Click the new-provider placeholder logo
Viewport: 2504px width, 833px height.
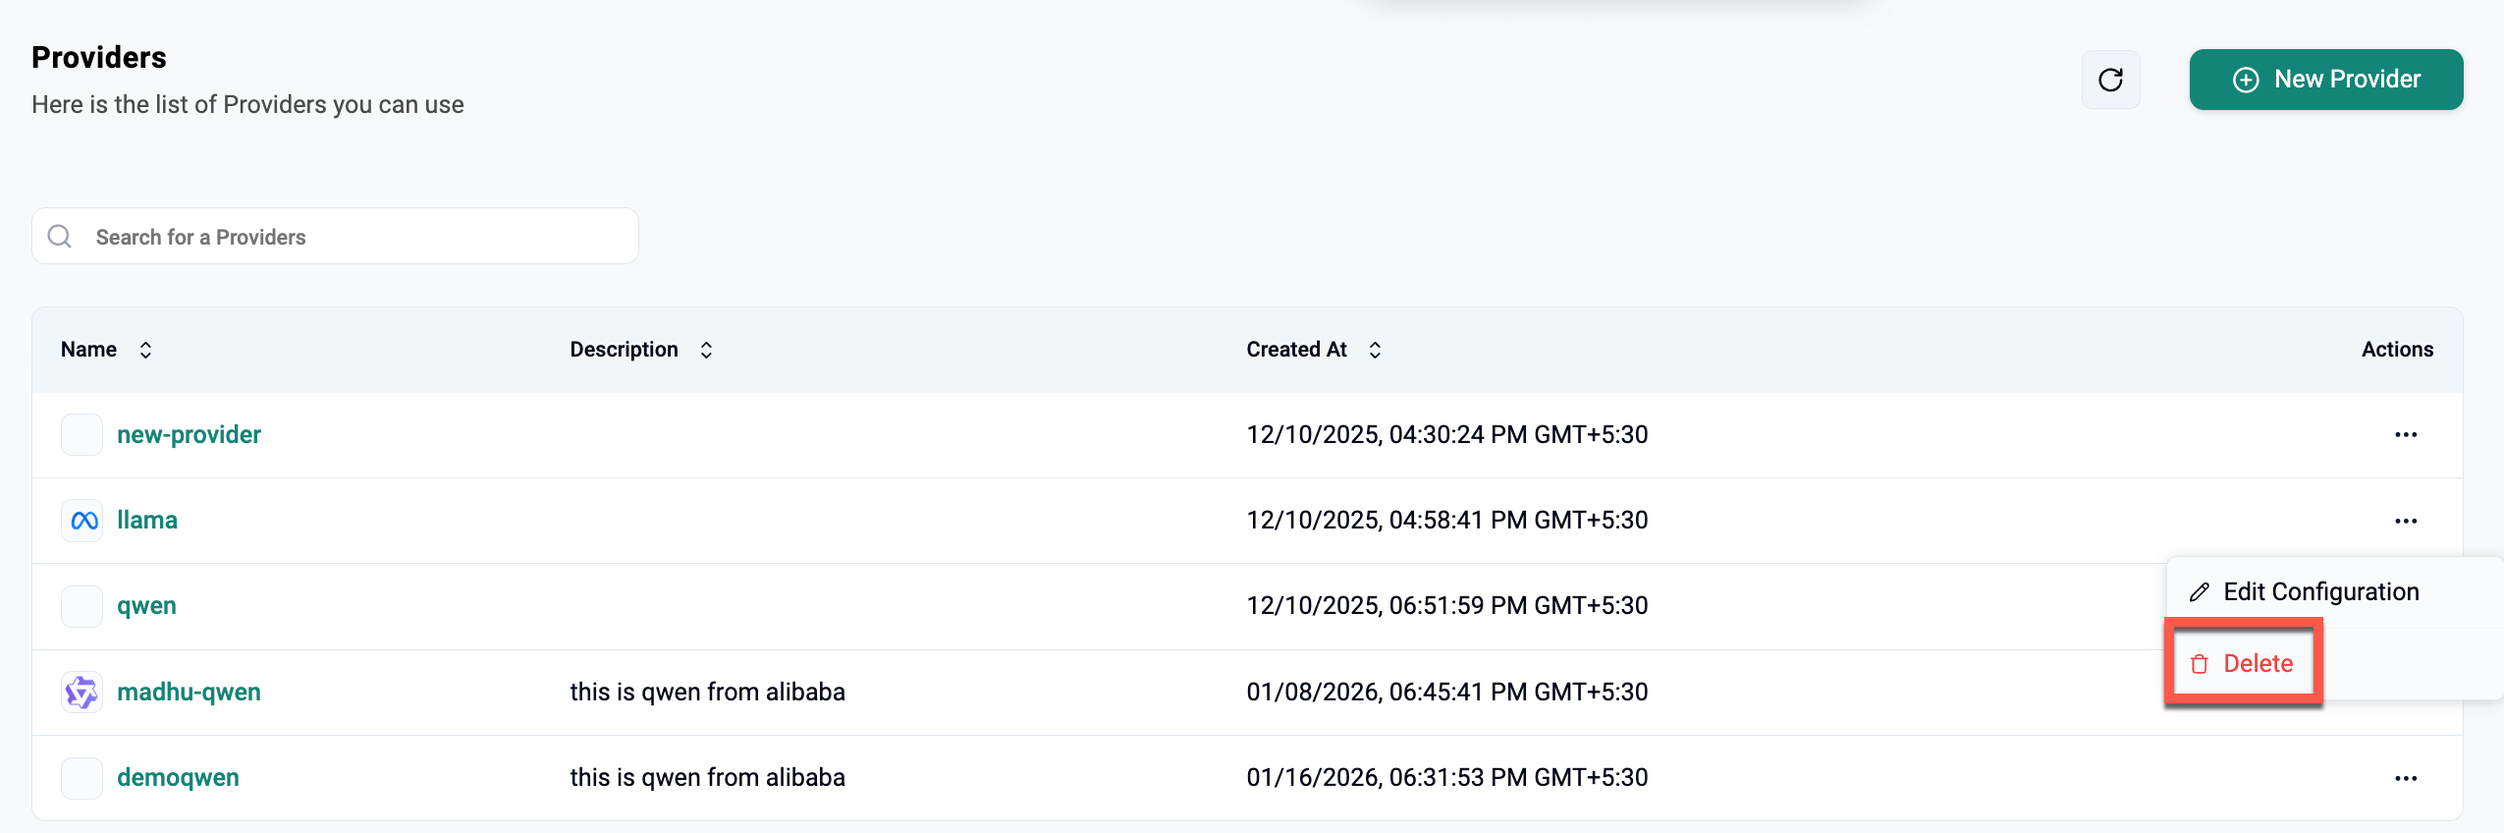coord(82,435)
